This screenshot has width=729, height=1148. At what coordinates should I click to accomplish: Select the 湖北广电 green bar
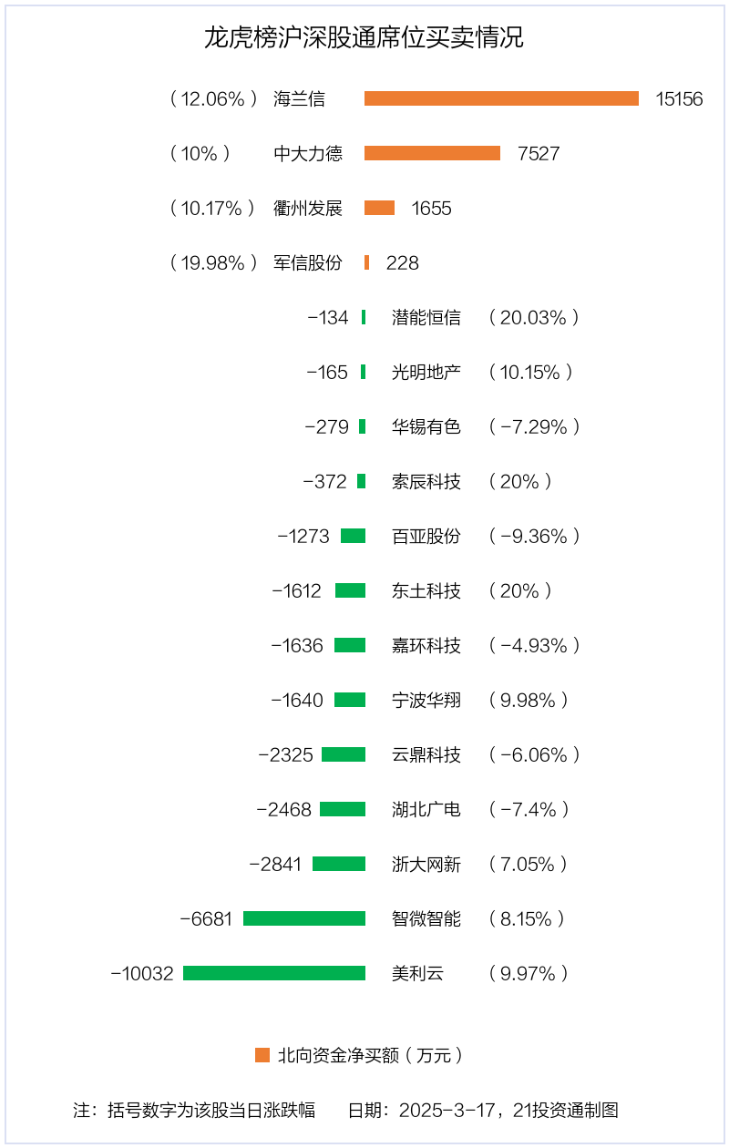[x=343, y=809]
